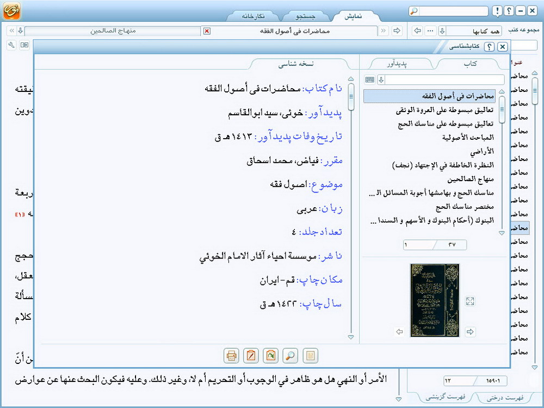Screen dimensions: 544x408
Task: Close the کتابشناسی dialog
Action: pos(502,46)
